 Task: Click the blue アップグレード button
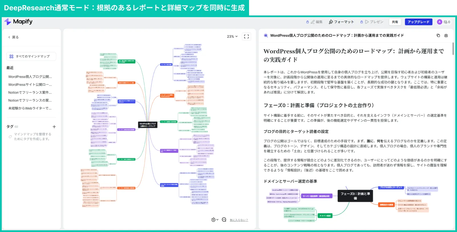click(418, 22)
